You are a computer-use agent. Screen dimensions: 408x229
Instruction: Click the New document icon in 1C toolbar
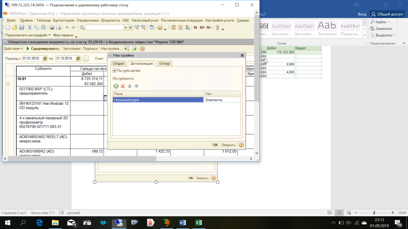[8, 27]
